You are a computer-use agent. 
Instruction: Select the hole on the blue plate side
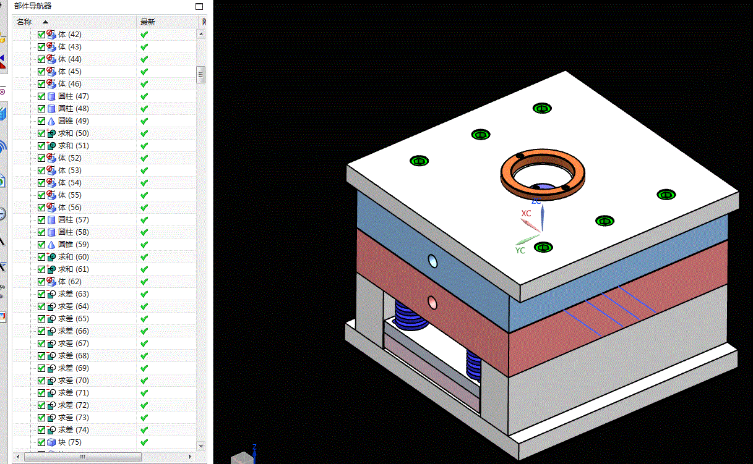432,261
